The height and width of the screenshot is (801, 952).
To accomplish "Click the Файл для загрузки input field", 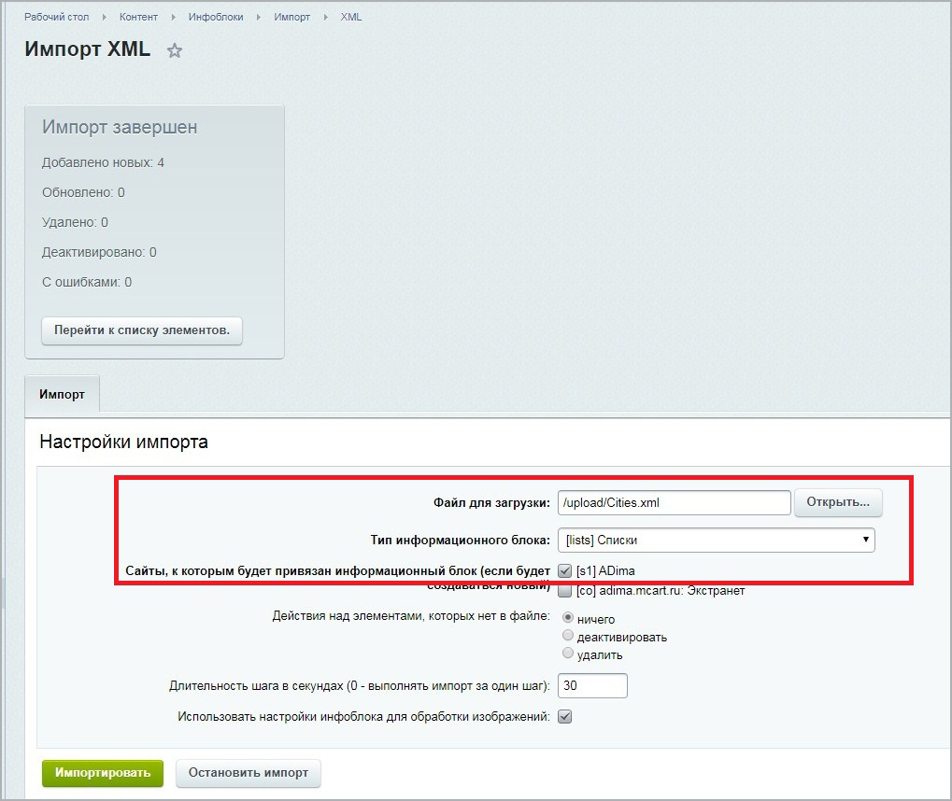I will click(x=674, y=502).
